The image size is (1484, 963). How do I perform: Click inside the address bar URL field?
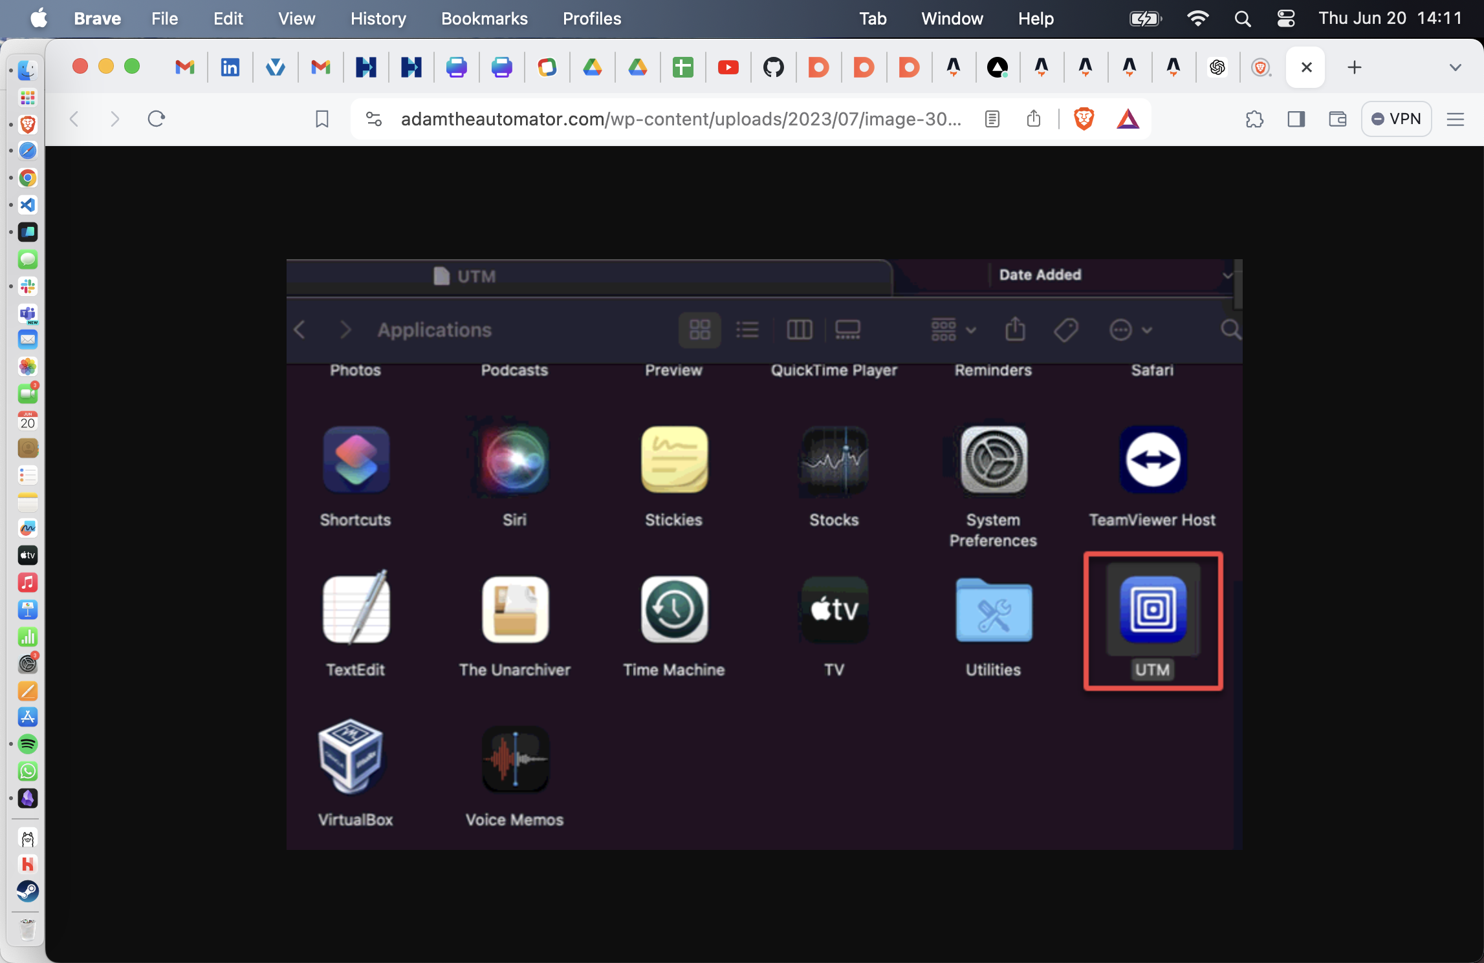point(679,119)
